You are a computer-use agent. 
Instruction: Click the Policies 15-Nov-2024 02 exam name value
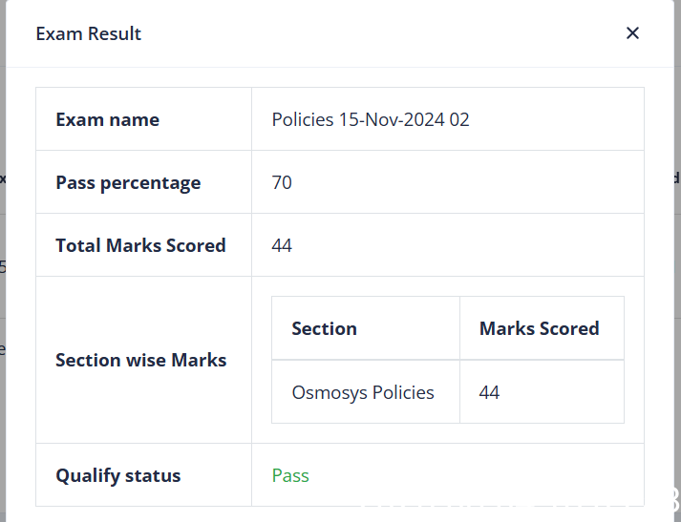point(371,119)
